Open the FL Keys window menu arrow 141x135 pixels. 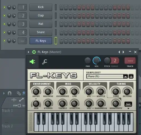coord(29,52)
